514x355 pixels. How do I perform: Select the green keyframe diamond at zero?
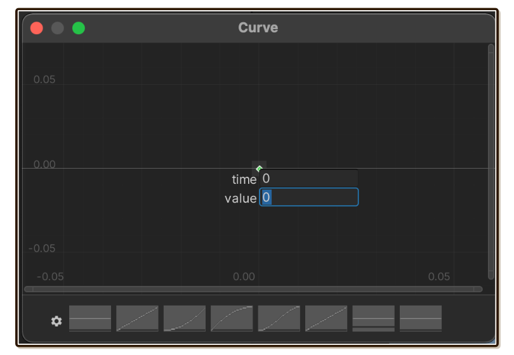click(259, 169)
